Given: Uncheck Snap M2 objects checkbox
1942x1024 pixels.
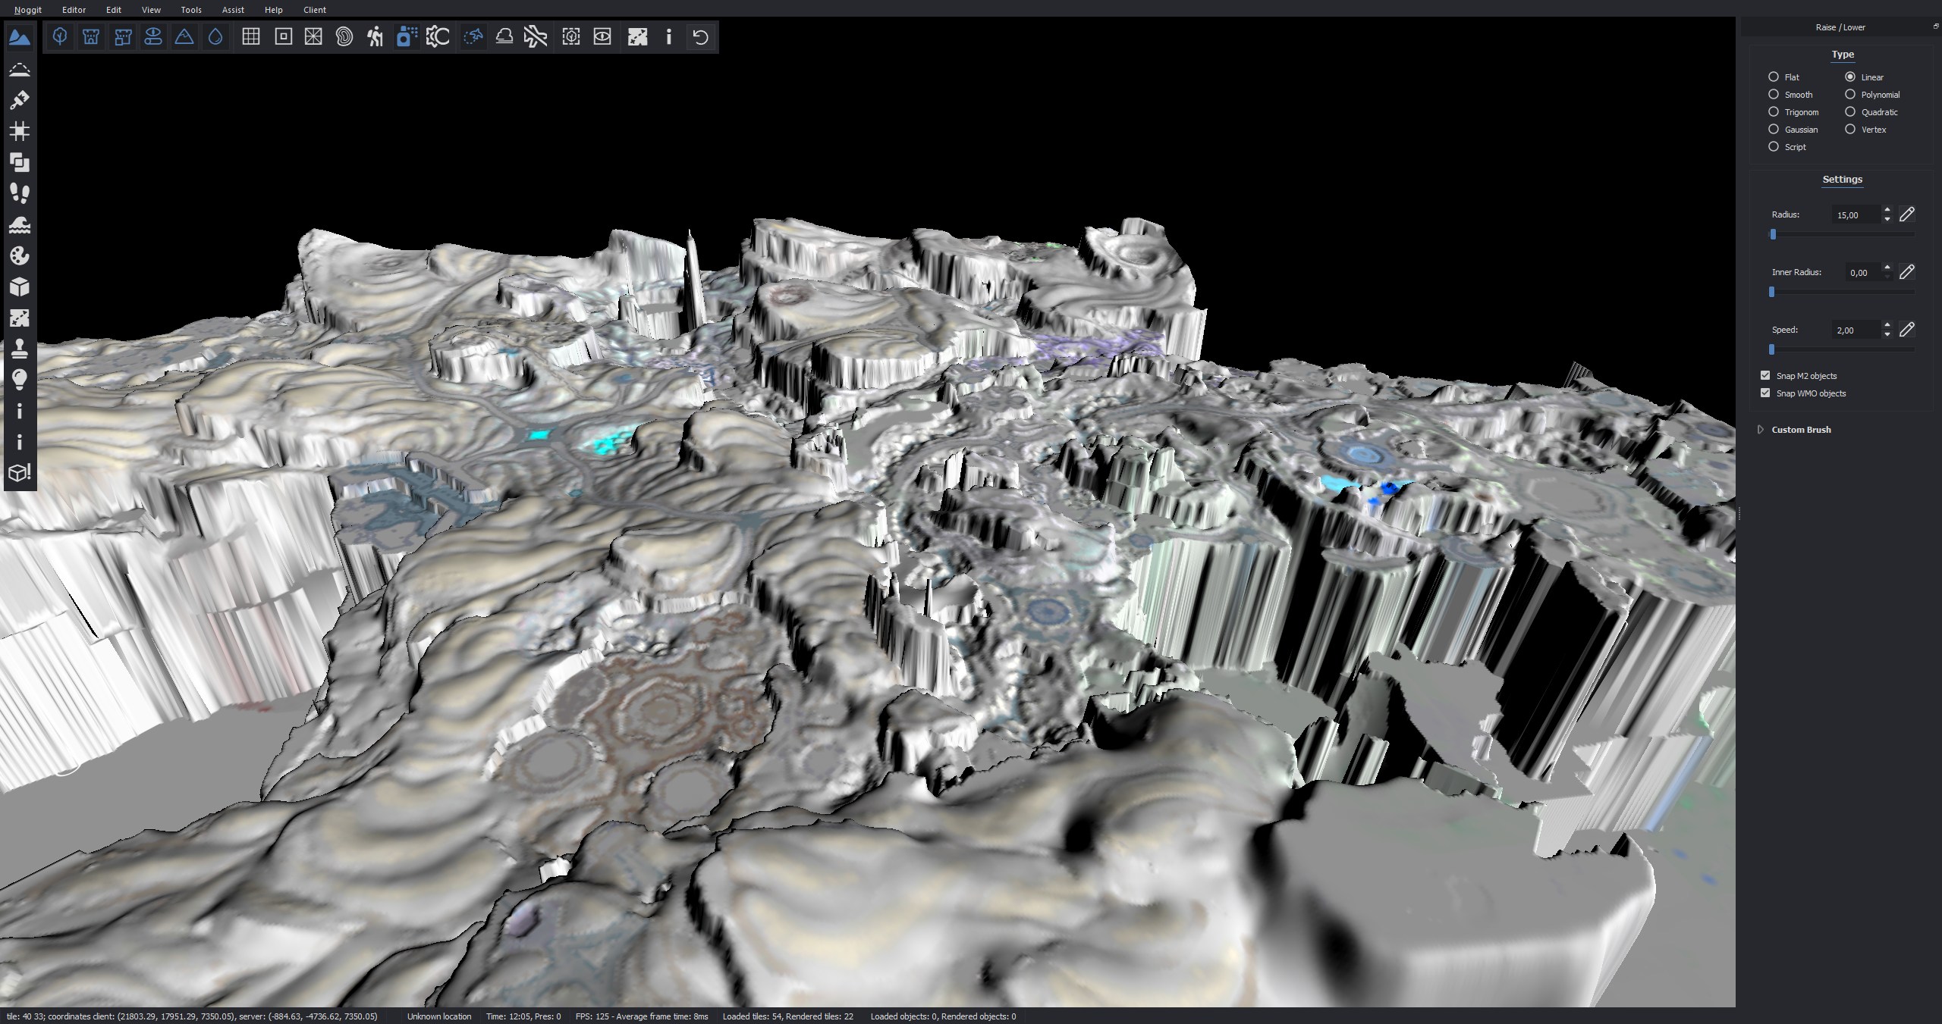Looking at the screenshot, I should click(x=1765, y=376).
